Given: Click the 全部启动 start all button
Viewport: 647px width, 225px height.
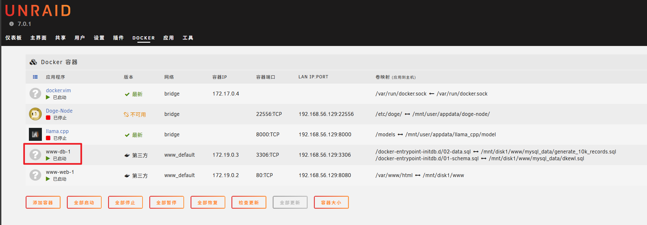Looking at the screenshot, I should (84, 202).
